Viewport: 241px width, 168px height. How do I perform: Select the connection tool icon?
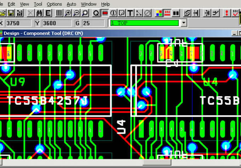(x=139, y=13)
